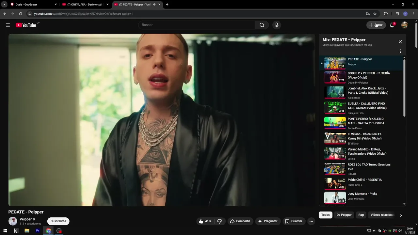Play DOBLE P x PEIPPER - PUTERÍA
418x235 pixels.
[362, 78]
